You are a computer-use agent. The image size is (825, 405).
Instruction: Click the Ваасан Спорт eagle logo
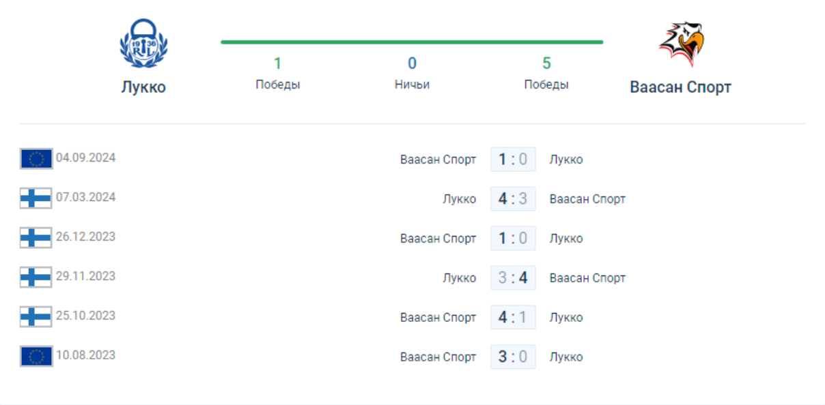point(681,44)
